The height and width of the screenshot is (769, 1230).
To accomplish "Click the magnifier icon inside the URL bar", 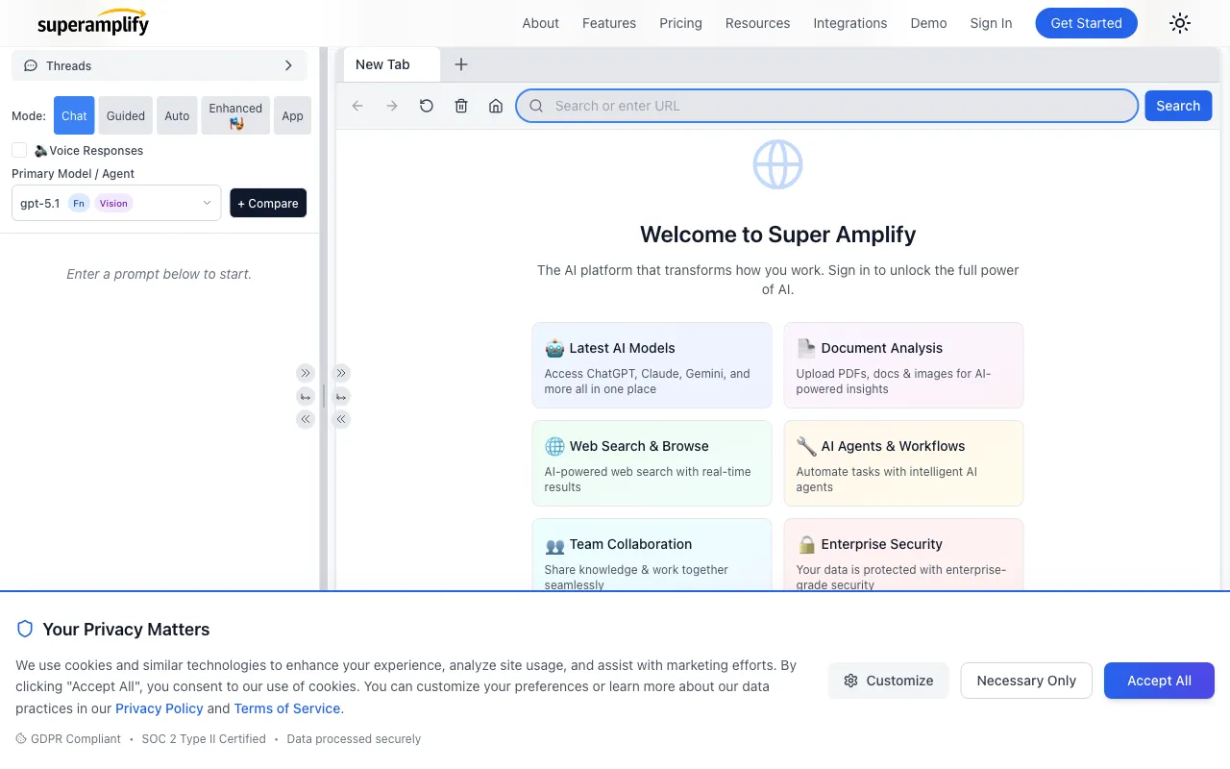I will click(537, 106).
